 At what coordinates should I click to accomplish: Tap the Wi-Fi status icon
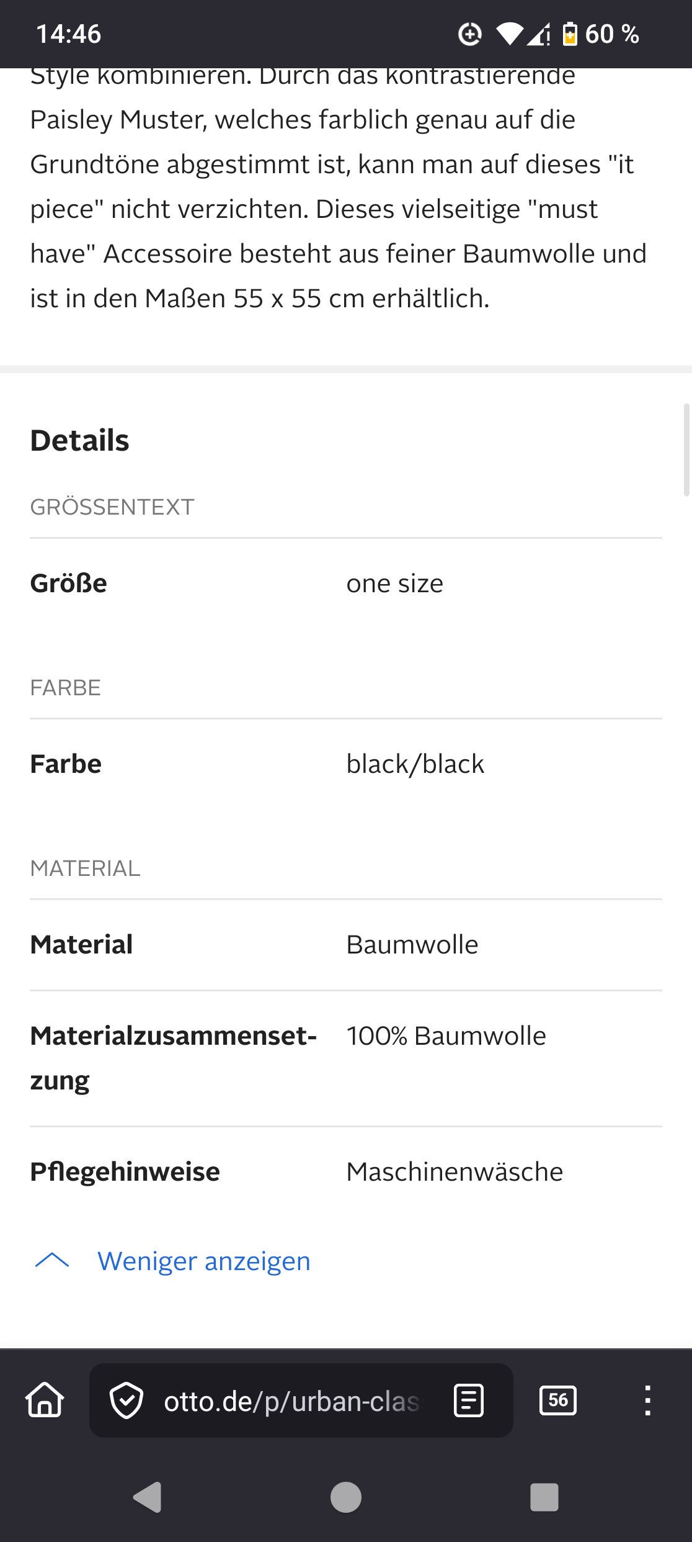[x=510, y=34]
